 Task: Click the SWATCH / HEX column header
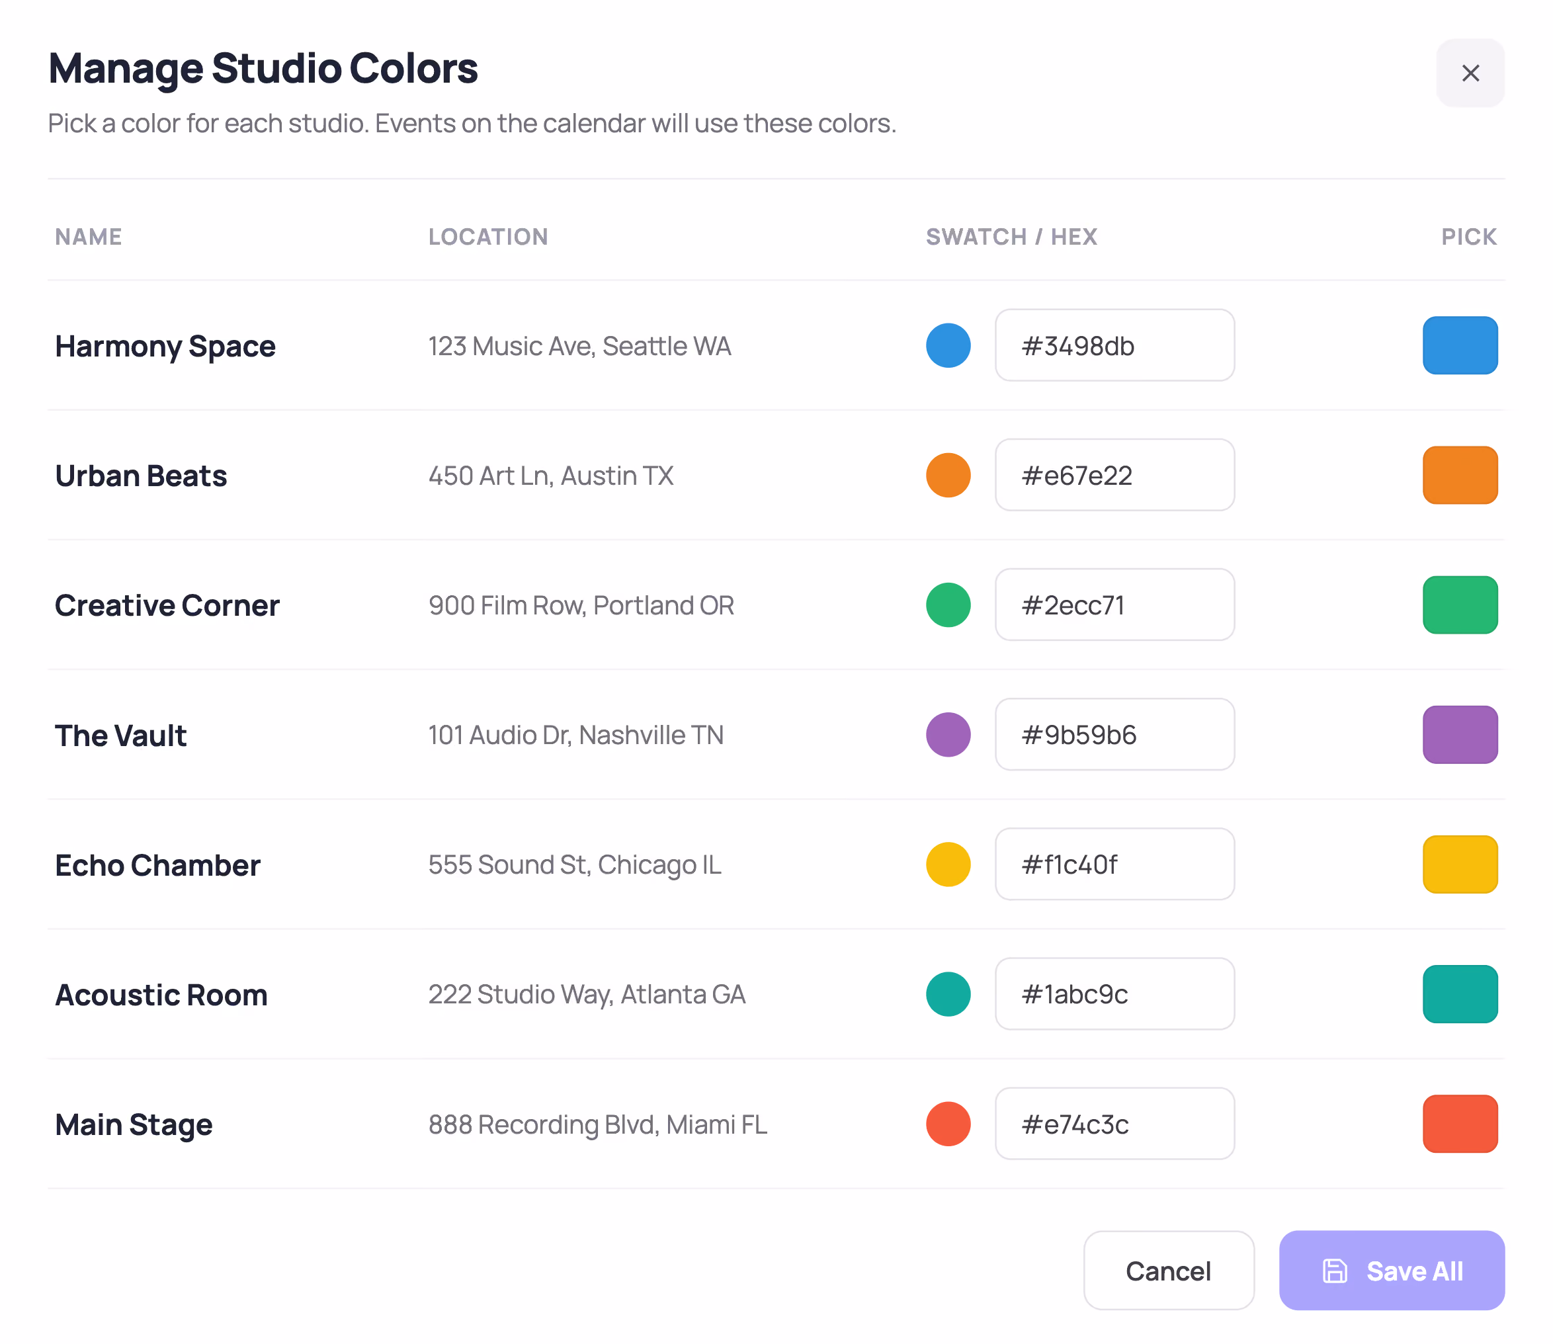(1011, 236)
